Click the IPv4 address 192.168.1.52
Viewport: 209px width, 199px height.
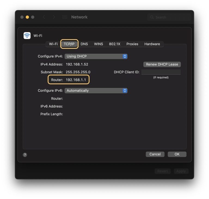pos(77,64)
